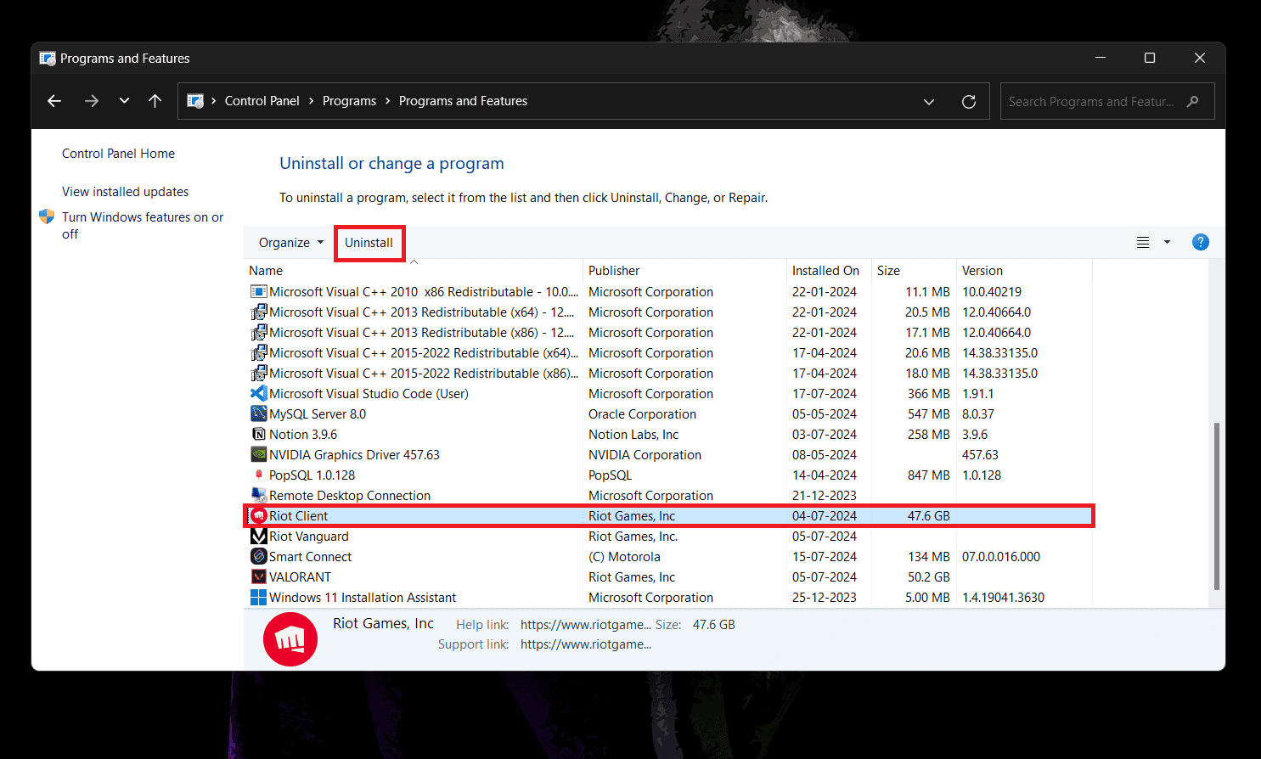Click the MySQL Server 8.0 icon
Screen dimensions: 1261x759
coord(259,414)
